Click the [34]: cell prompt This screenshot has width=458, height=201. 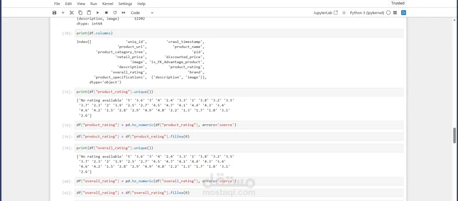point(67,125)
